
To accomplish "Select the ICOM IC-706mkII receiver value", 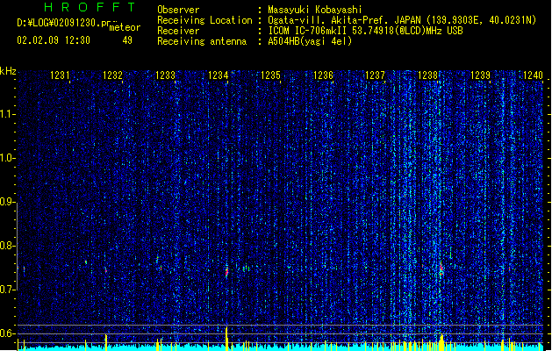I will click(365, 31).
